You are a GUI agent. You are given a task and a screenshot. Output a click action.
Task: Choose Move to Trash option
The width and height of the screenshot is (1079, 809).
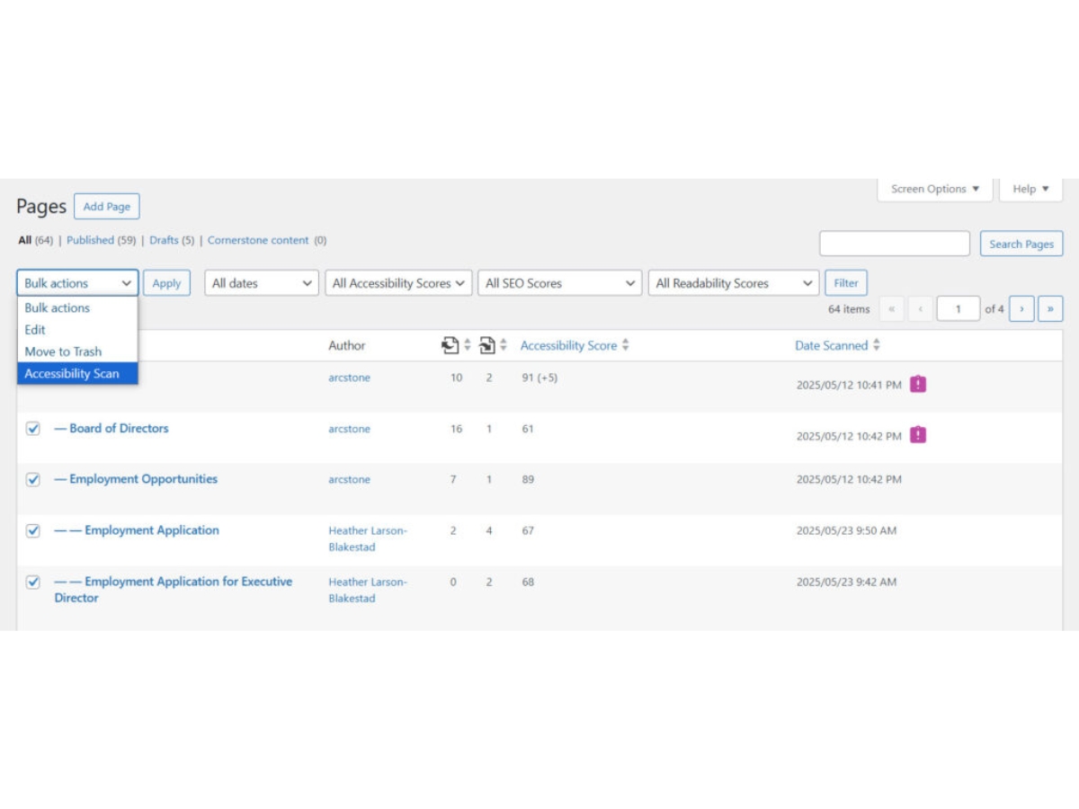tap(77, 351)
